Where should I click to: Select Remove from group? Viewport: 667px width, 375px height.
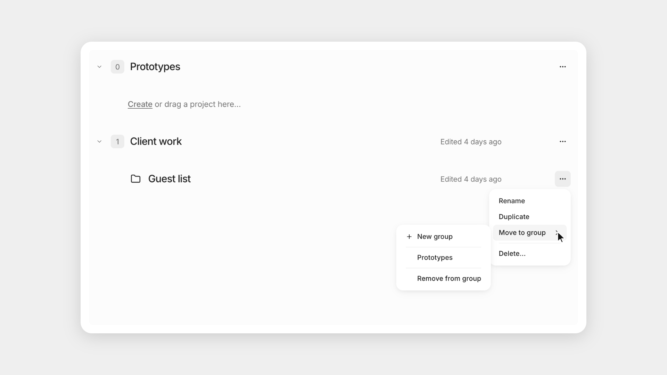pos(443,278)
